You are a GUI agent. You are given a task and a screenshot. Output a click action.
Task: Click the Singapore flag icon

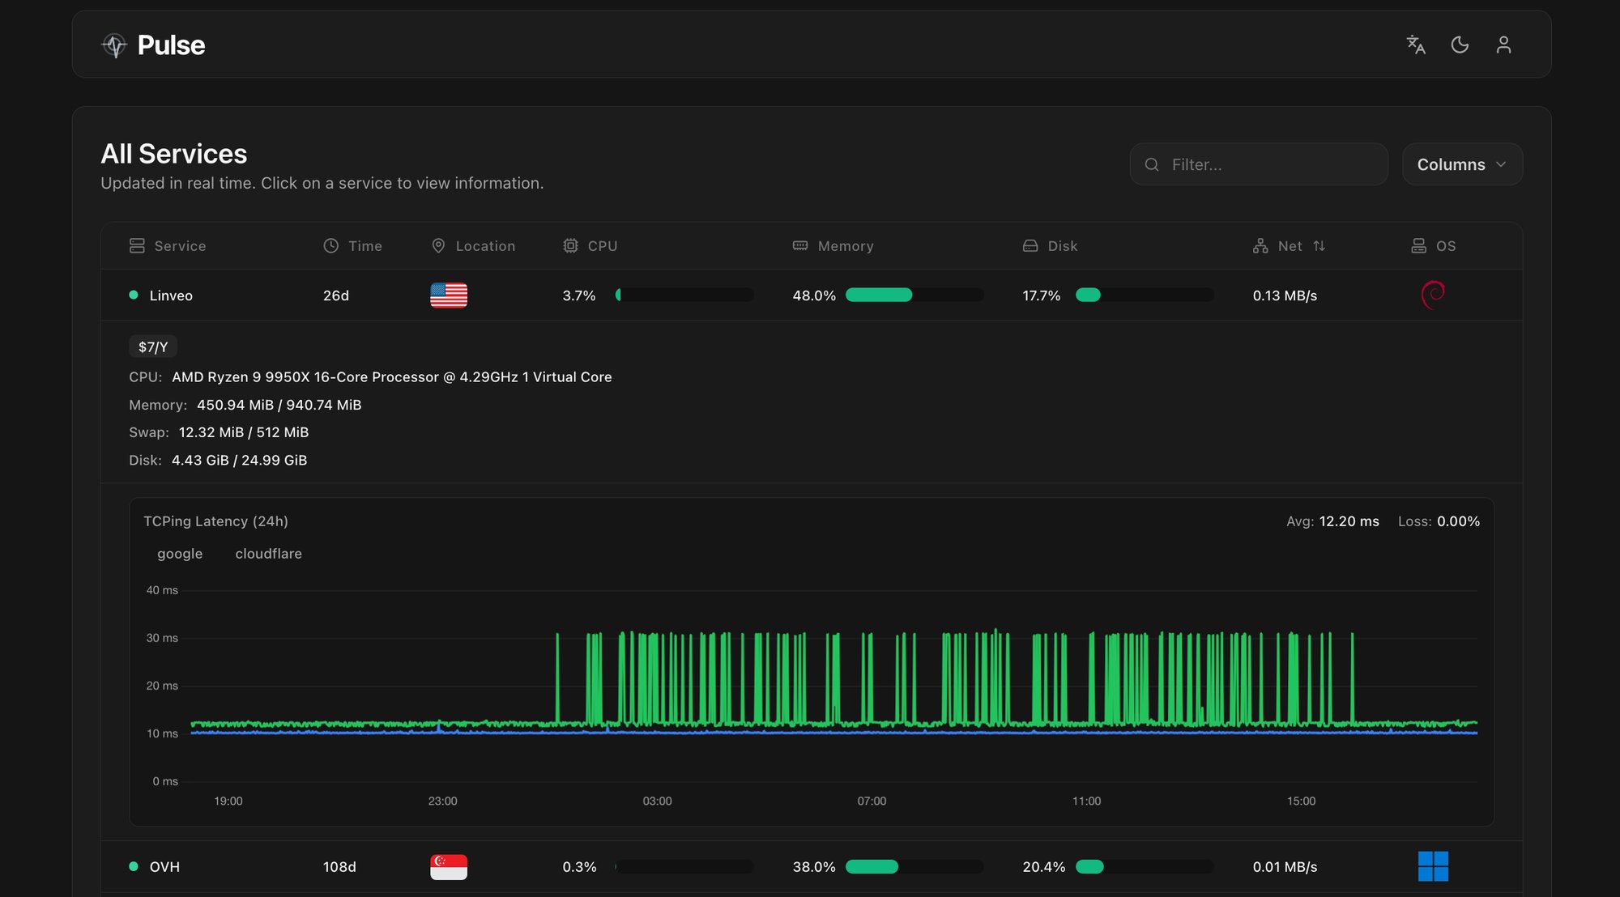tap(448, 866)
